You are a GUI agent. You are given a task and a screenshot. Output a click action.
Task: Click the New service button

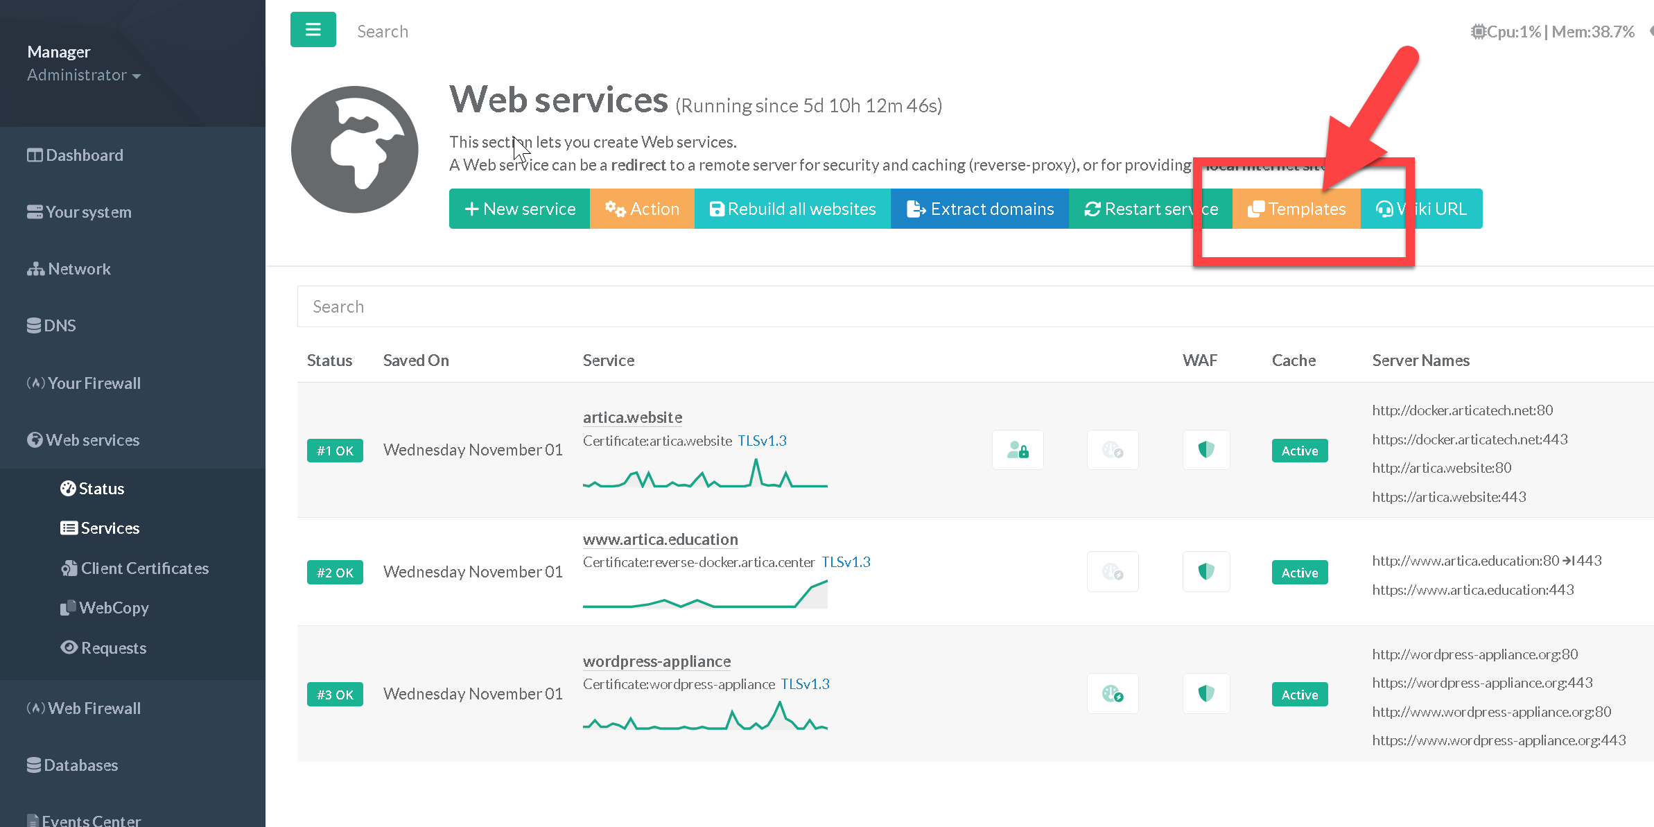click(519, 209)
